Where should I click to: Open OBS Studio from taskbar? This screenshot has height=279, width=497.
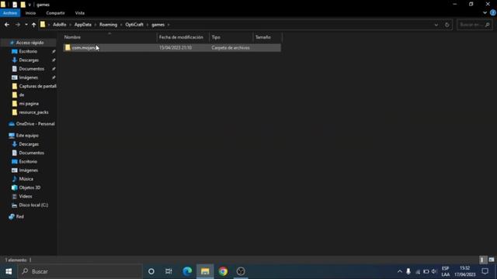tap(241, 271)
